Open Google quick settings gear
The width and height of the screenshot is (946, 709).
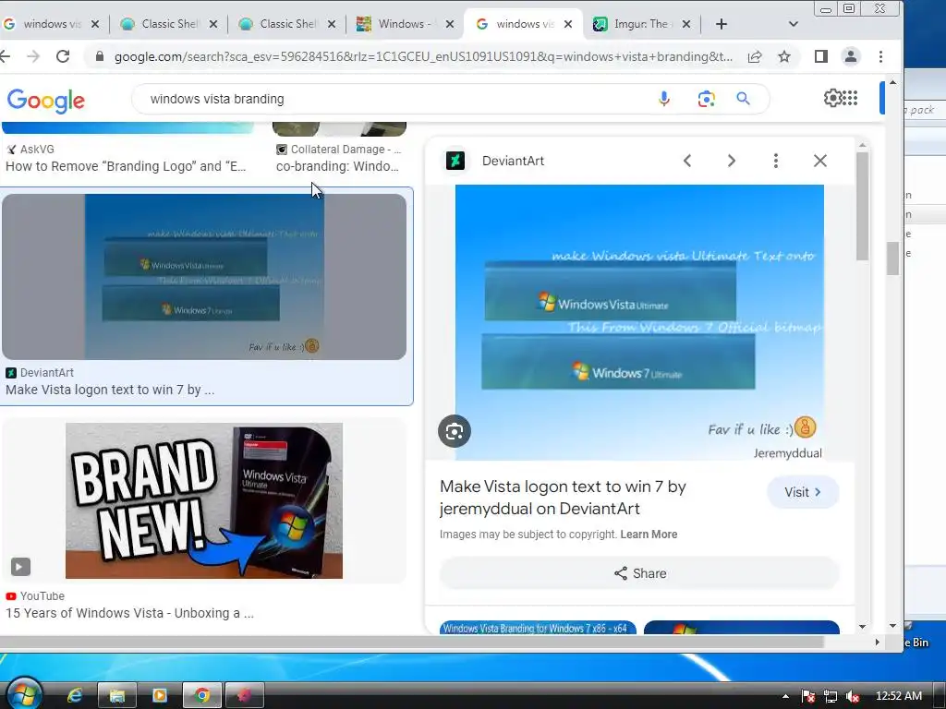pyautogui.click(x=832, y=98)
